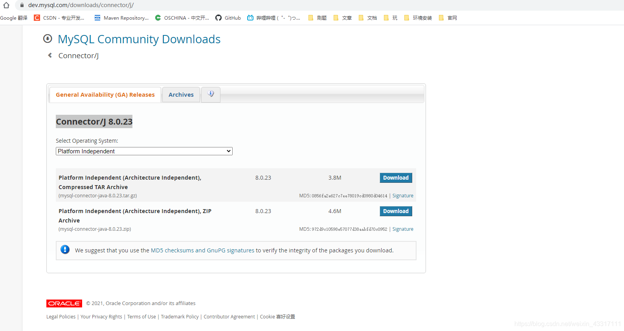The height and width of the screenshot is (331, 624).
Task: Open MD5 checksums and GnuPG signatures link
Action: point(202,250)
